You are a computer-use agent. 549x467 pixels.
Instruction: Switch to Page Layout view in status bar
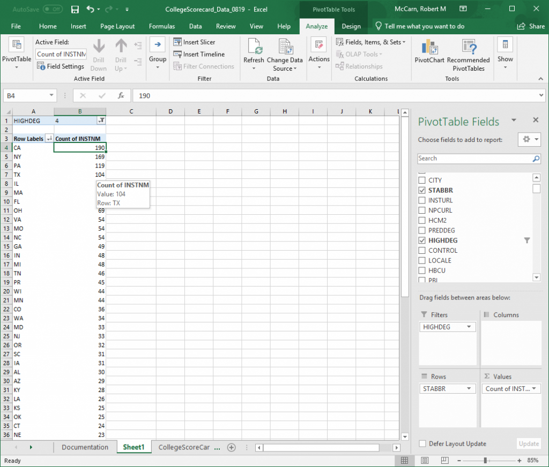[425, 461]
